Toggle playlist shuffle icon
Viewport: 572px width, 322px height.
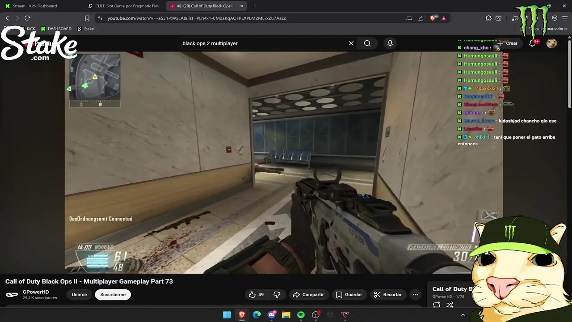450,305
